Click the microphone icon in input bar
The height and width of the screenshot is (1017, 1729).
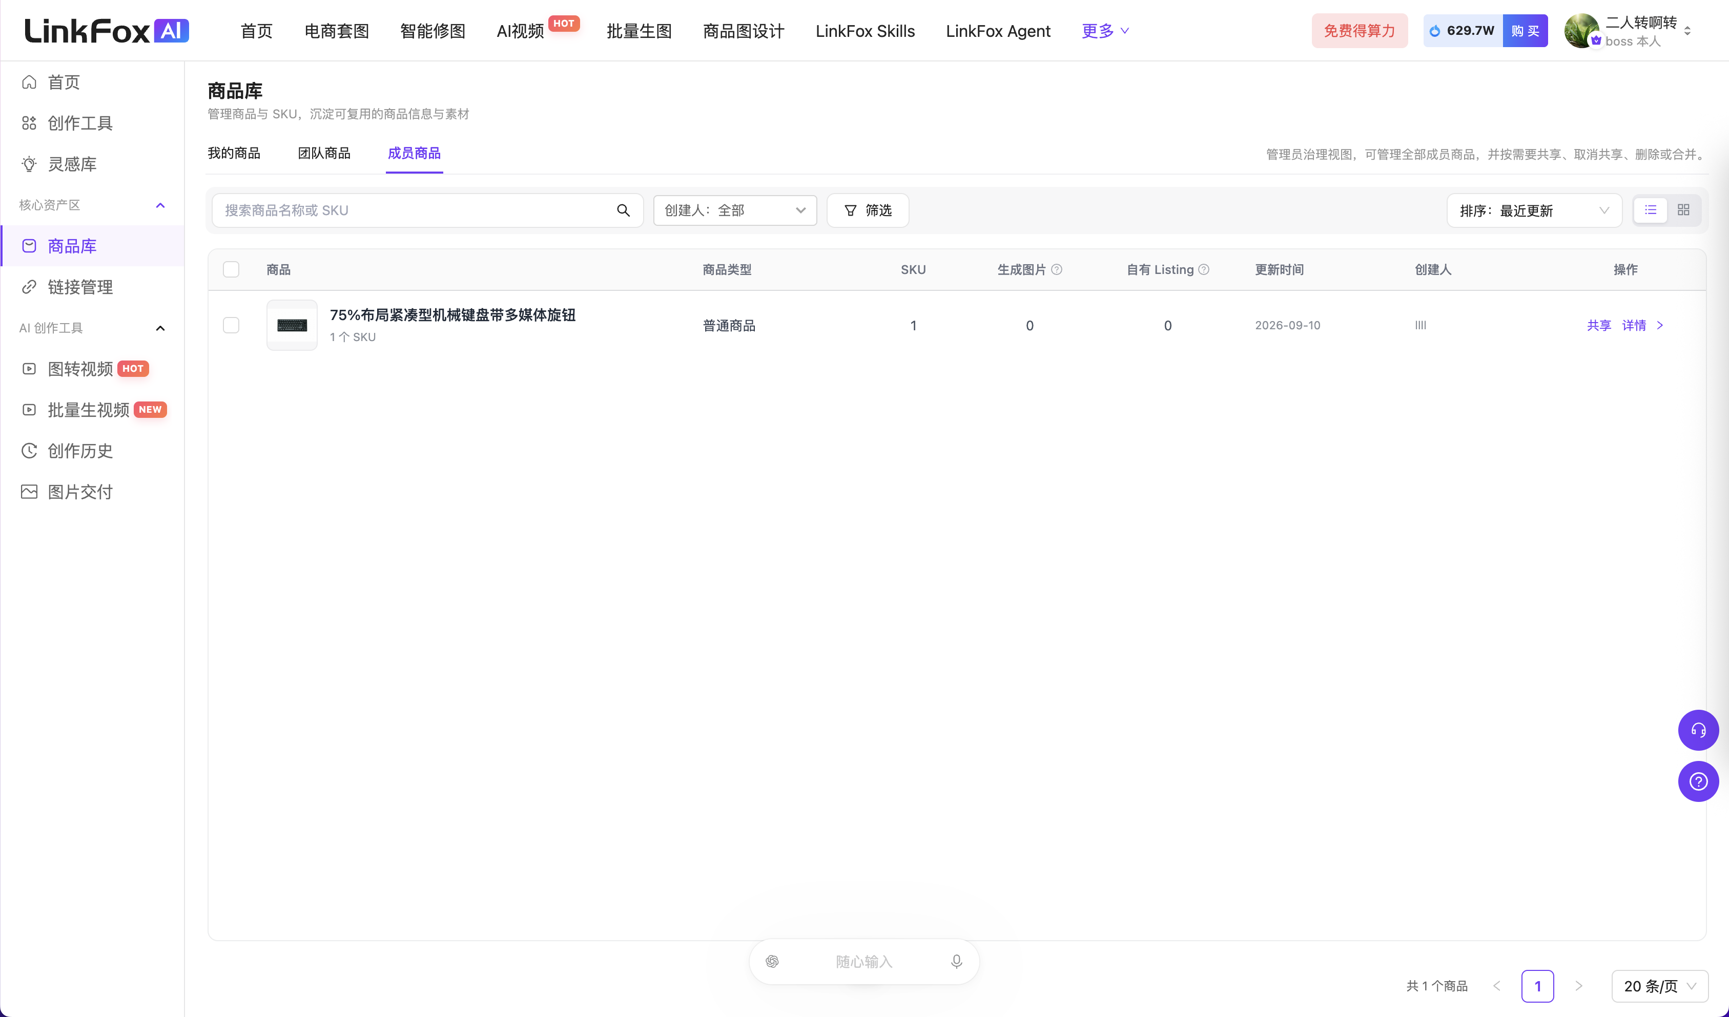[x=956, y=962]
